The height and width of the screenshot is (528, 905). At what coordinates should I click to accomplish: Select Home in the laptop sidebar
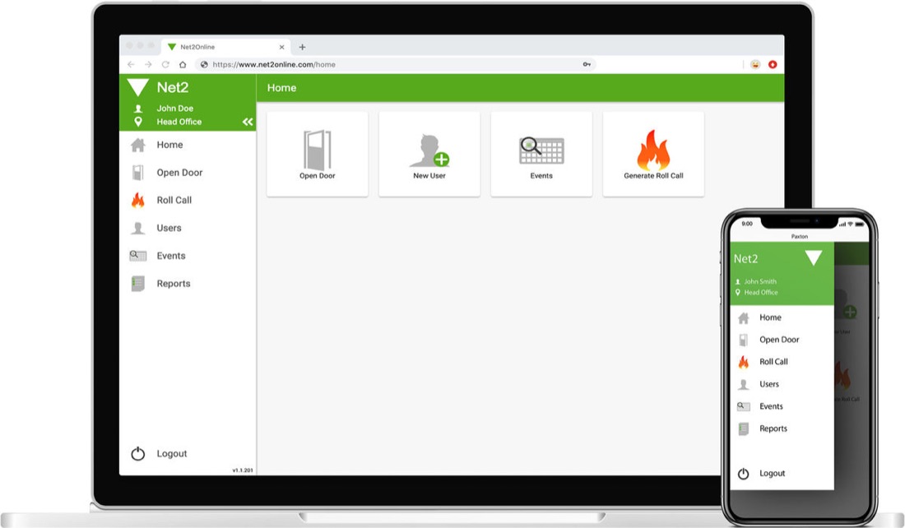point(169,145)
